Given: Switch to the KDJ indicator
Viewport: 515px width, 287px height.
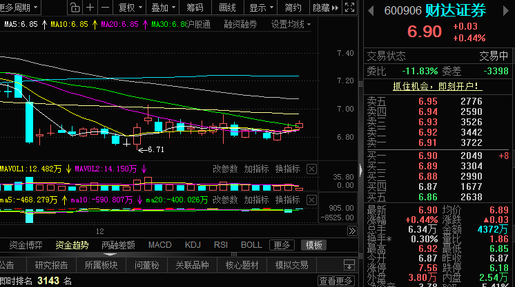Looking at the screenshot, I should pyautogui.click(x=193, y=245).
